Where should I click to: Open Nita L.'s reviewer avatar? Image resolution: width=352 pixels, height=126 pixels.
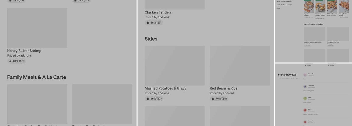[x=305, y=110]
